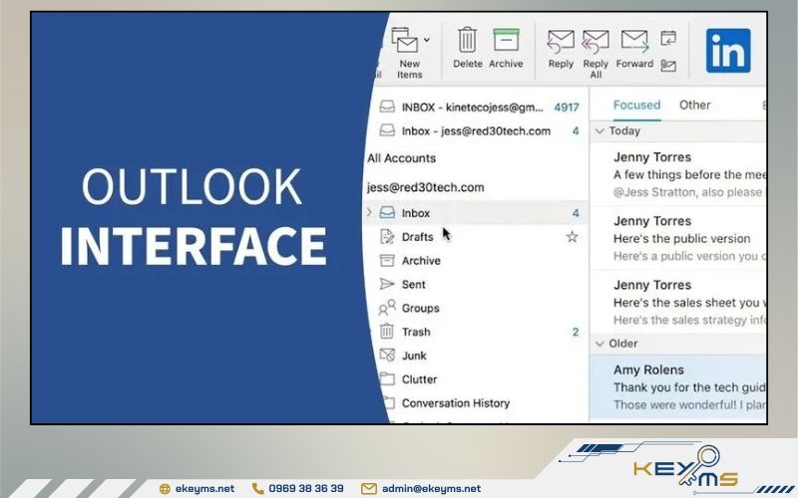This screenshot has height=498, width=798.
Task: Click the Archive folder icon in sidebar
Action: pyautogui.click(x=387, y=260)
